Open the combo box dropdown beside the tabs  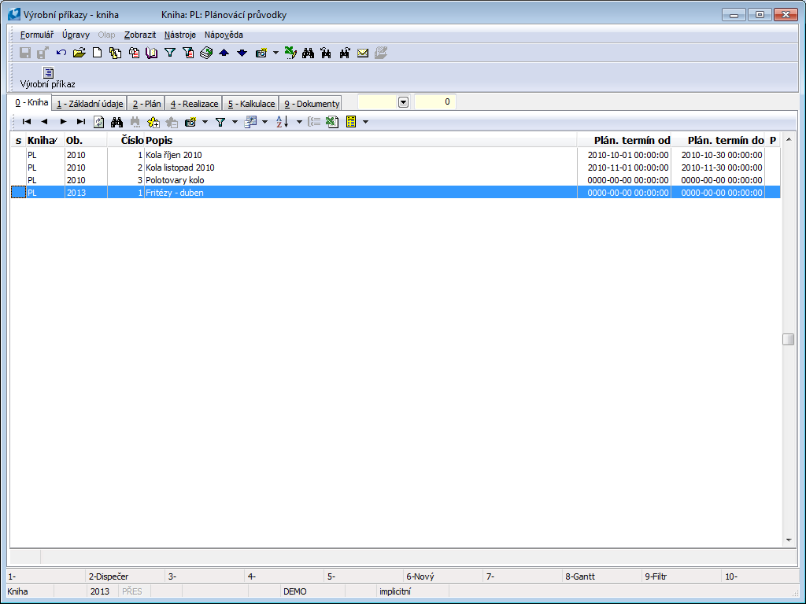tap(403, 102)
